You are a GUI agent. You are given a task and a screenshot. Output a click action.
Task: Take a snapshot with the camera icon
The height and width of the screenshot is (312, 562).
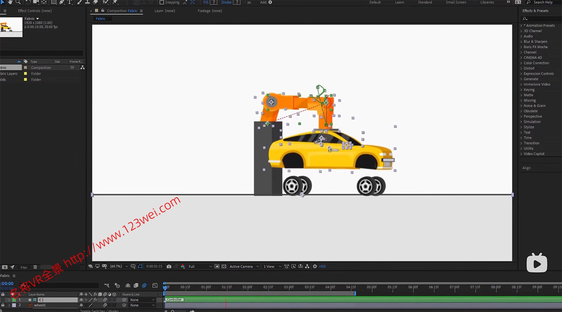(x=169, y=267)
